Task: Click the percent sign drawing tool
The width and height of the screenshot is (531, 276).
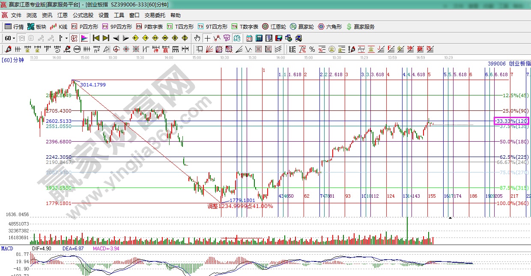Action: [x=312, y=49]
